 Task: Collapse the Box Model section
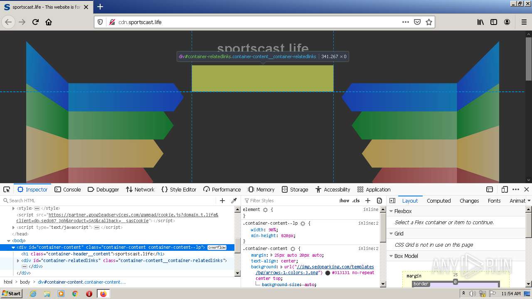point(391,256)
